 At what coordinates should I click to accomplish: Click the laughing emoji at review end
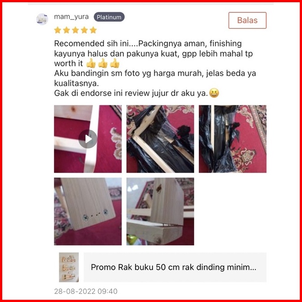click(x=214, y=93)
